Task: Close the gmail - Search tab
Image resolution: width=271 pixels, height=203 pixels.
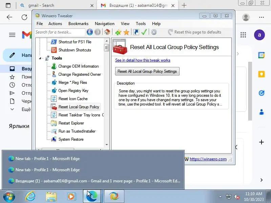Action: [92, 6]
